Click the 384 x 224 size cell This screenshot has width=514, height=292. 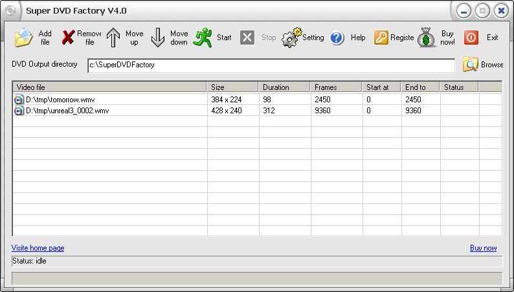(227, 99)
